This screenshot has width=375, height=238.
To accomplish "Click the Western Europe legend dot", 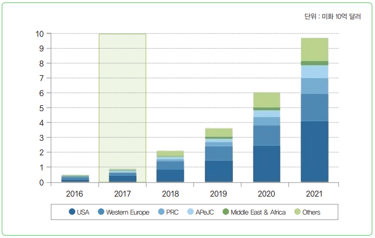I will (101, 211).
